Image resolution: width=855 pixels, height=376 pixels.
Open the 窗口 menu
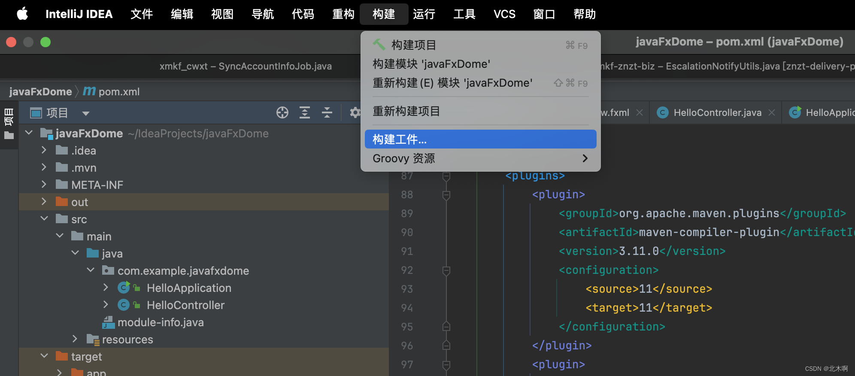coord(544,14)
